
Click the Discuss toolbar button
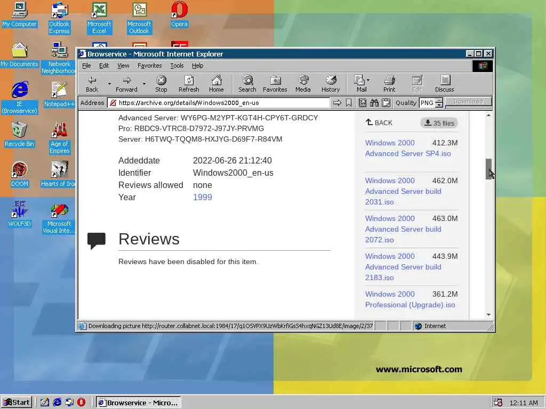[x=444, y=84]
